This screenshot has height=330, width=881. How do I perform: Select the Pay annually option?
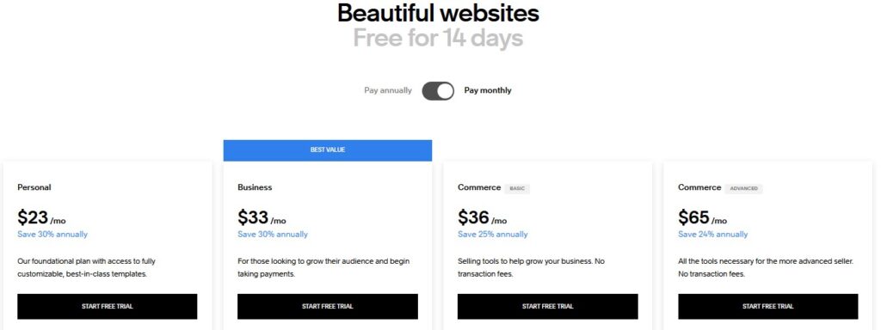[x=388, y=90]
